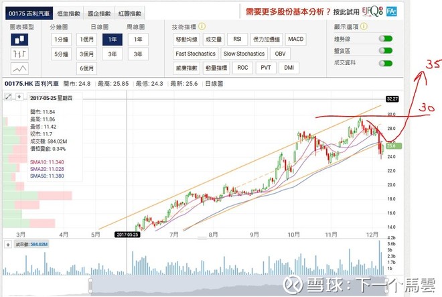442x297 pixels.
Task: Switch to the 紅籌指數 tab
Action: [130, 13]
